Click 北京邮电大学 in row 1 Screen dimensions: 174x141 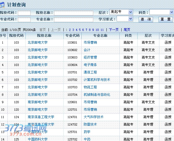click(x=38, y=42)
